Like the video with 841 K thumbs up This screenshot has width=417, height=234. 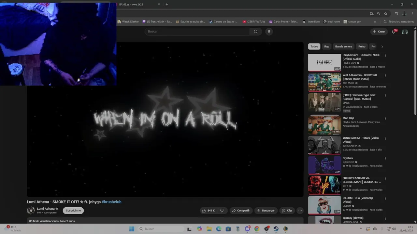pos(208,211)
